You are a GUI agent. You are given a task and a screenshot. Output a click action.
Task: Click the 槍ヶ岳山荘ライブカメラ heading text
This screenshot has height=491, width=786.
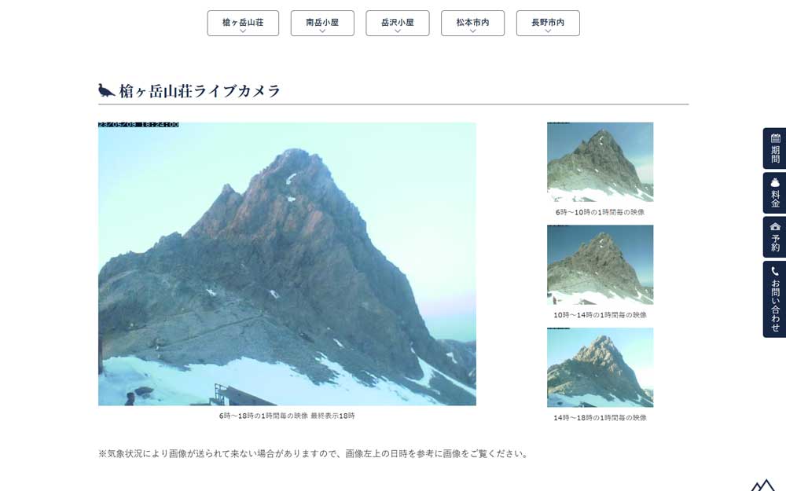click(200, 90)
